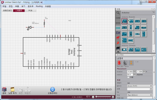The image size is (157, 100).
Task: Open the Window menu (윈도우)
Action: pos(31,6)
